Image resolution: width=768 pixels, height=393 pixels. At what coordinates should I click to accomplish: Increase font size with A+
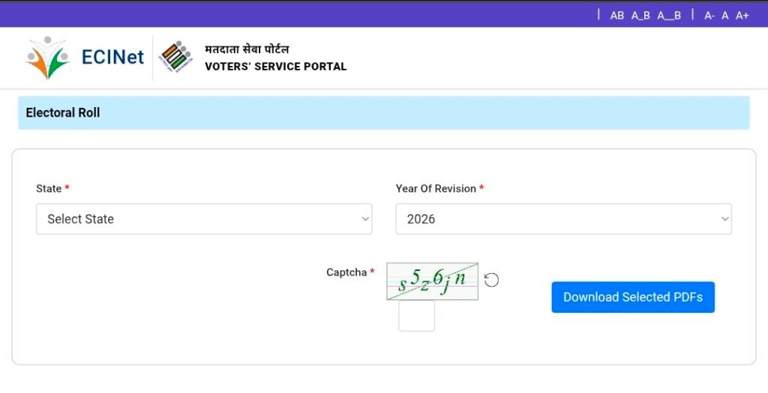742,15
